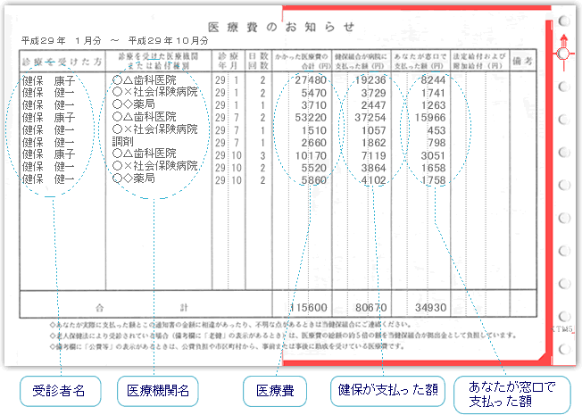Pick the window payment amount 1758

coord(433,180)
